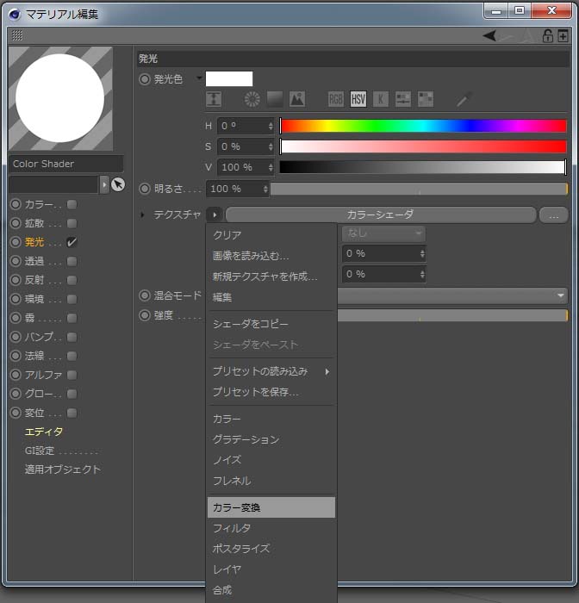Disable the 発光 channel checkbox

[72, 243]
